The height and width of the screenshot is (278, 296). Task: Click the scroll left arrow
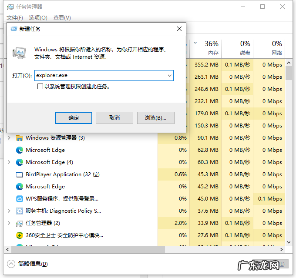(x=7, y=249)
